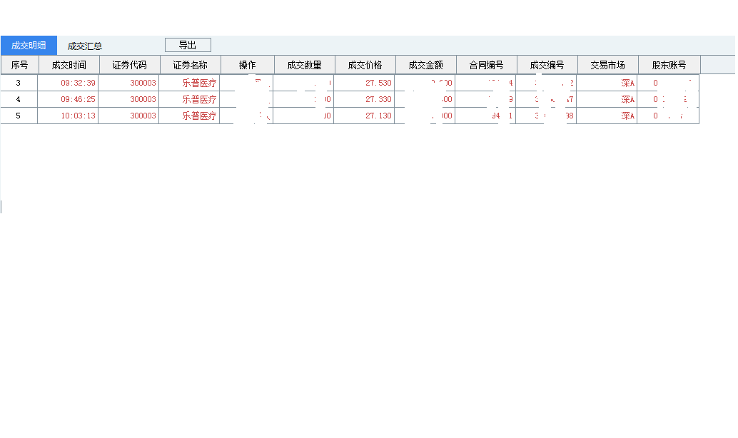Click the 操作 column header
This screenshot has width=738, height=438.
point(248,65)
